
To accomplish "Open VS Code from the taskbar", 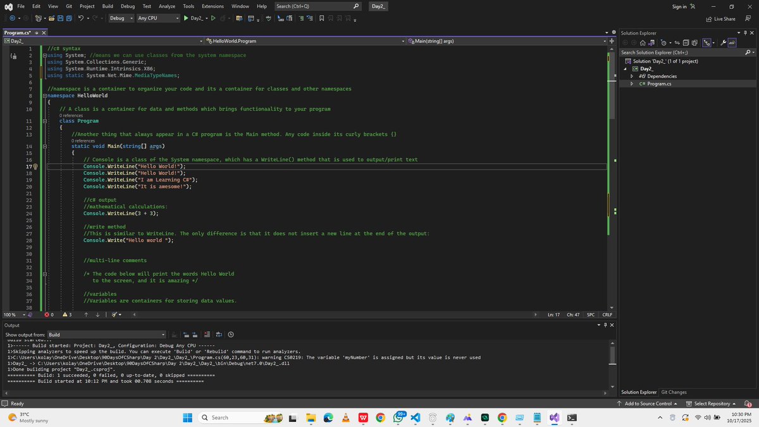I will click(x=416, y=418).
